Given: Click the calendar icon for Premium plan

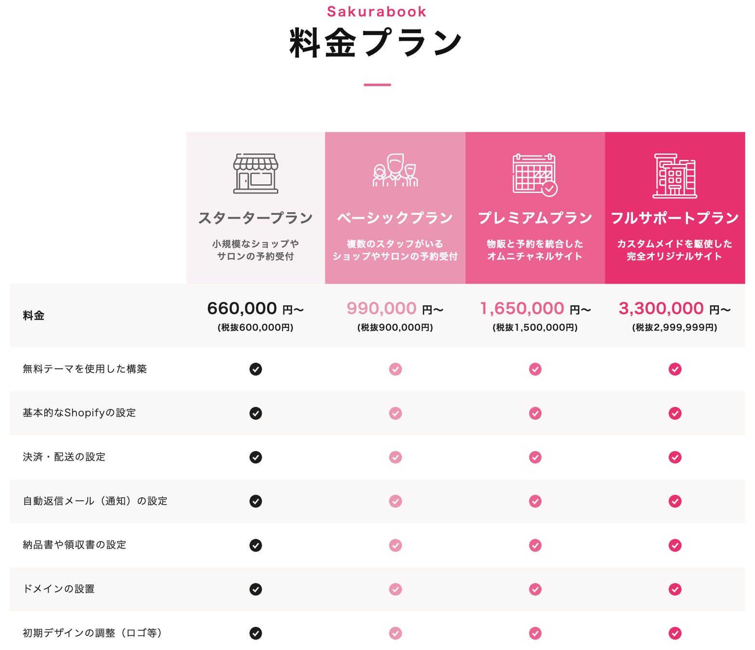Looking at the screenshot, I should click(x=535, y=175).
